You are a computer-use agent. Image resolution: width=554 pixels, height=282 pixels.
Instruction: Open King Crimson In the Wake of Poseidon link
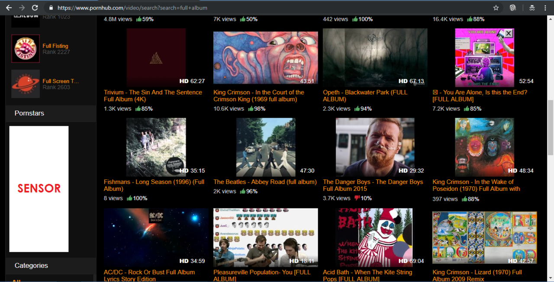[476, 185]
